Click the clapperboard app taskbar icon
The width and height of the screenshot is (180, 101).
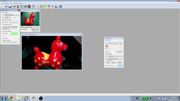coord(33,98)
